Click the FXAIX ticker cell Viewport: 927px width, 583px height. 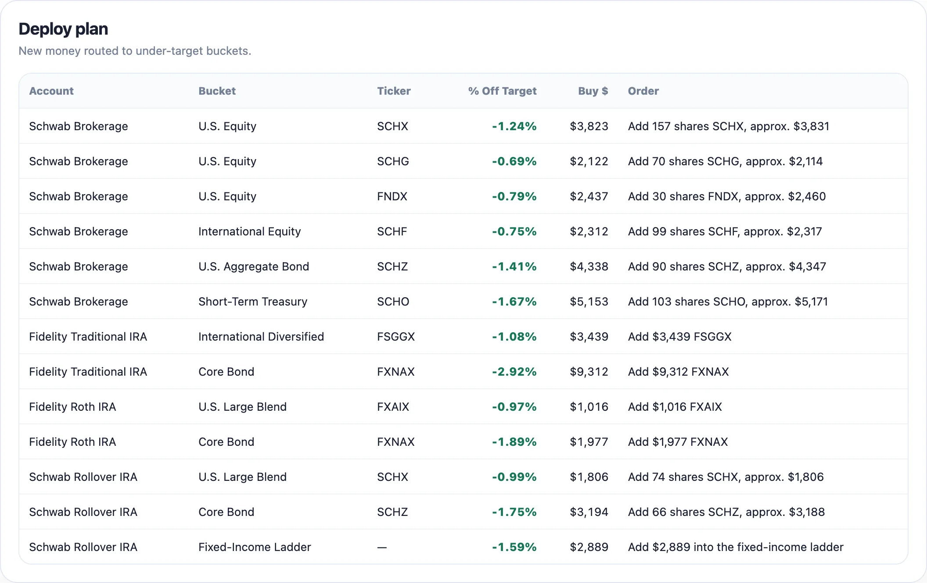[393, 407]
